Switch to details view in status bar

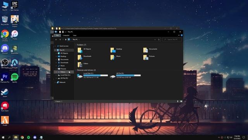pyautogui.click(x=177, y=101)
